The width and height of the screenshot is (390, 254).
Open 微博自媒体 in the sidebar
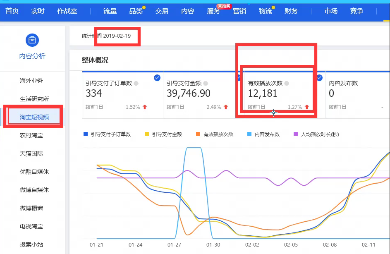tap(34, 190)
